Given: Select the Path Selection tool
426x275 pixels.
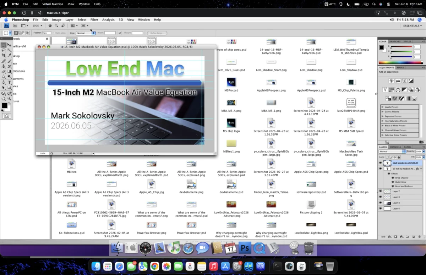Looking at the screenshot, I should click(x=4, y=87).
